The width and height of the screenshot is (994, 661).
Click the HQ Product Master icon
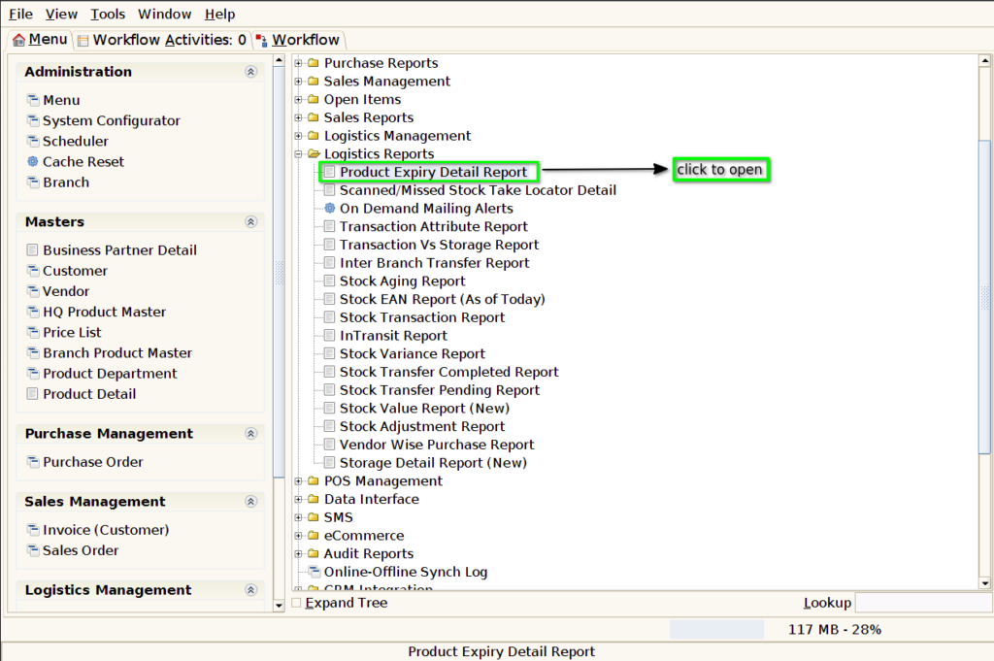coord(33,312)
